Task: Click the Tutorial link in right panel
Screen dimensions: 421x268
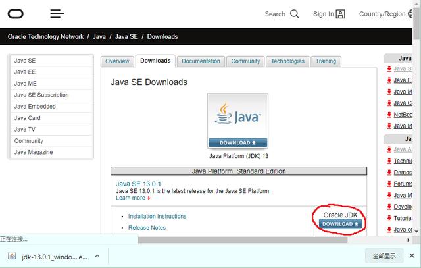Action: tap(403, 218)
